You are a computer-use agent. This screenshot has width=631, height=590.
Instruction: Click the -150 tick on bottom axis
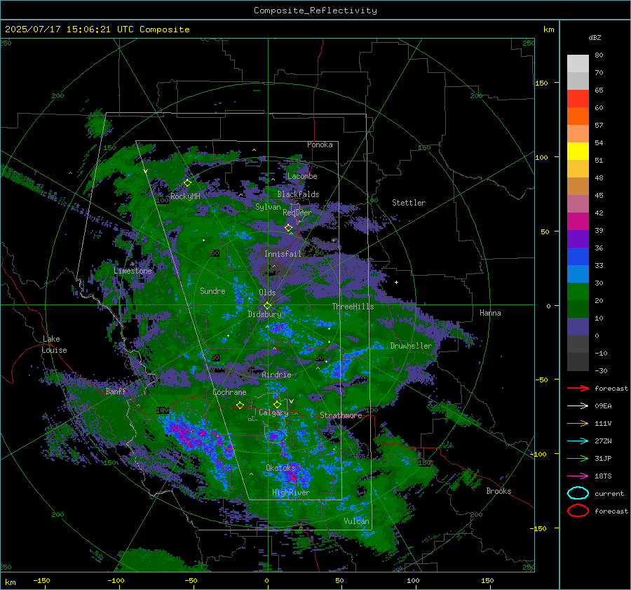point(41,580)
